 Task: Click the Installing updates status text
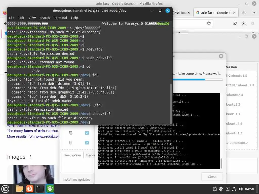(x=76, y=180)
